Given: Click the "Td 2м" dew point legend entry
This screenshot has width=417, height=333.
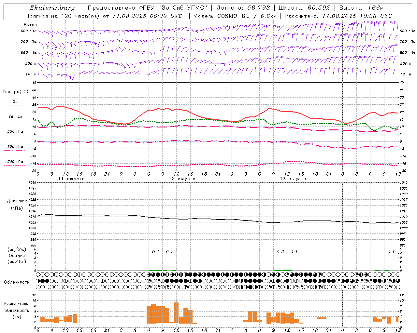Looking at the screenshot, I should pyautogui.click(x=15, y=116).
